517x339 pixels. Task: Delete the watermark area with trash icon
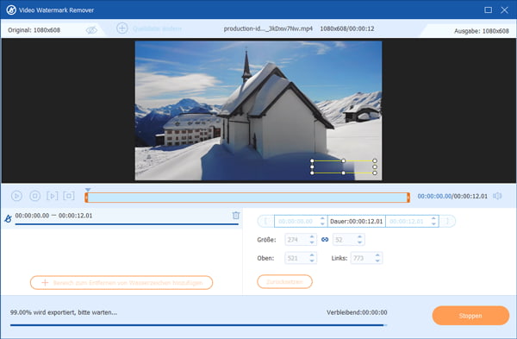point(236,215)
